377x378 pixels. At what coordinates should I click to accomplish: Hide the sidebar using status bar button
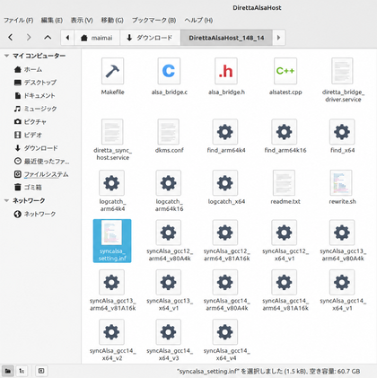[41, 371]
